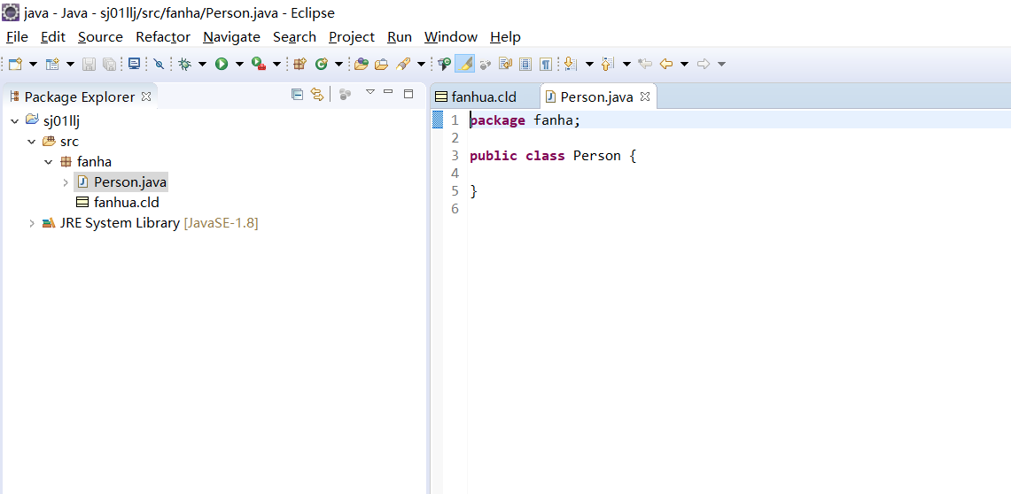Open the Run dropdown arrow
The height and width of the screenshot is (494, 1011).
(239, 64)
